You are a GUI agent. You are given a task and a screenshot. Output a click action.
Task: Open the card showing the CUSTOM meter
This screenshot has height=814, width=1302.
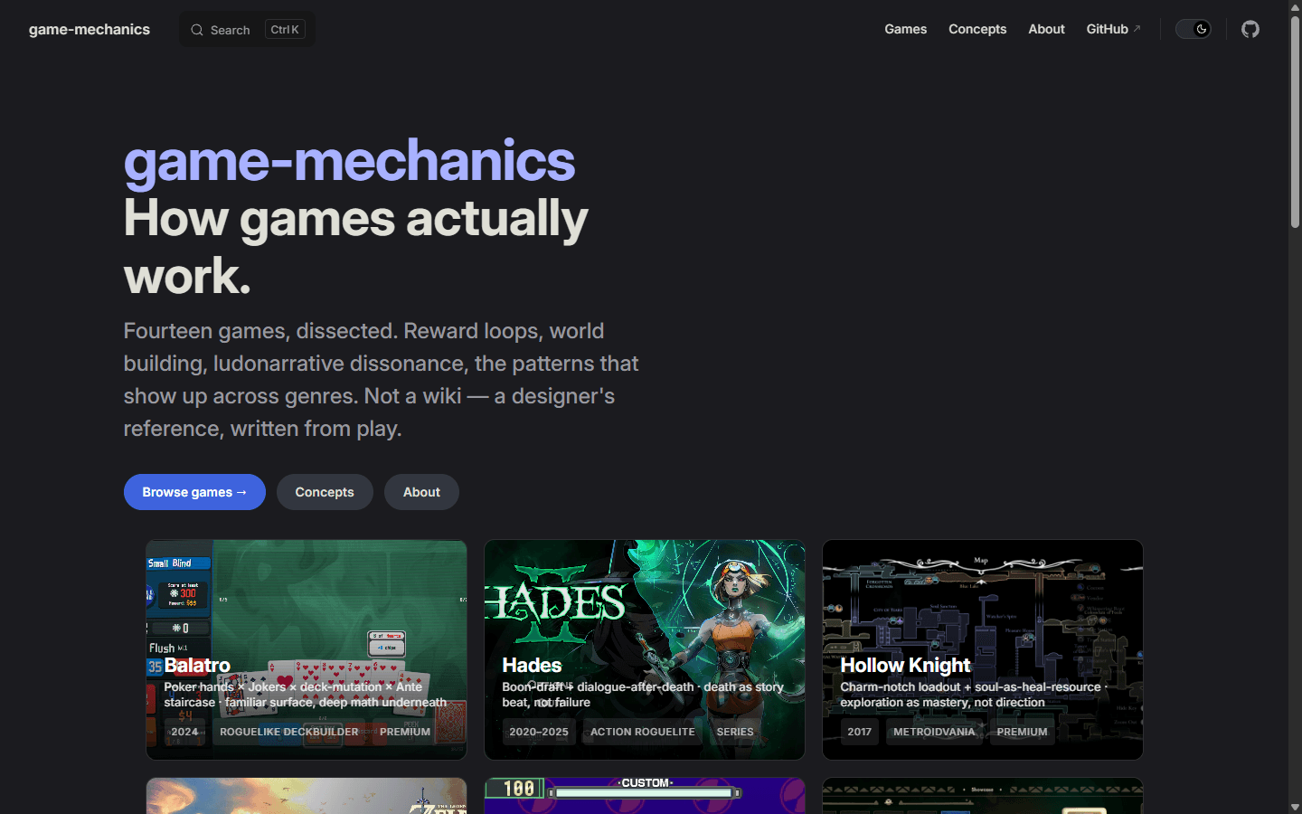[x=645, y=796]
